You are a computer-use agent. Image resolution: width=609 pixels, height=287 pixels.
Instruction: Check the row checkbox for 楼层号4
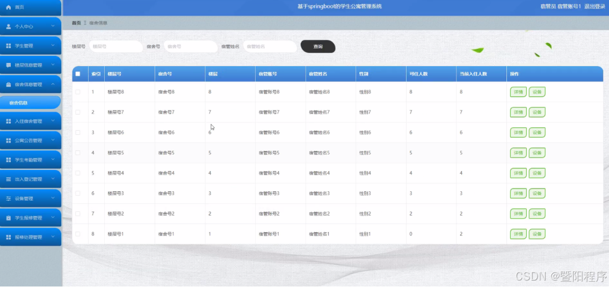tap(78, 173)
